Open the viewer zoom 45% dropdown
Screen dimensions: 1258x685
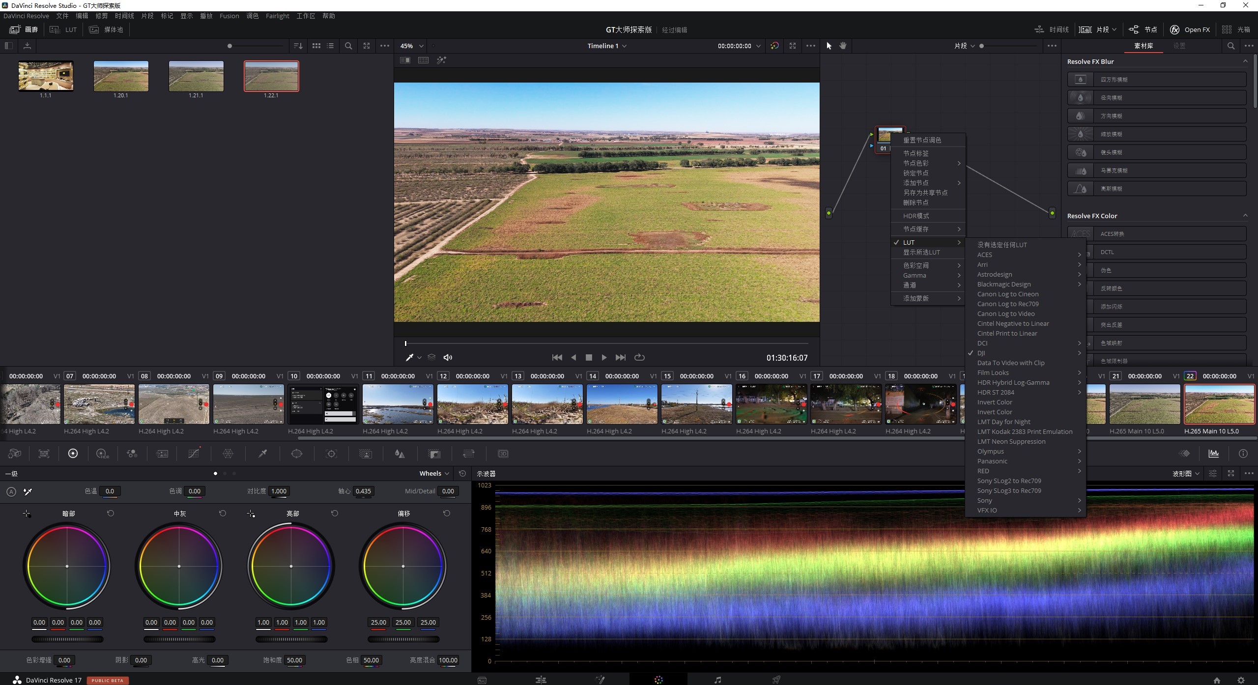point(411,46)
